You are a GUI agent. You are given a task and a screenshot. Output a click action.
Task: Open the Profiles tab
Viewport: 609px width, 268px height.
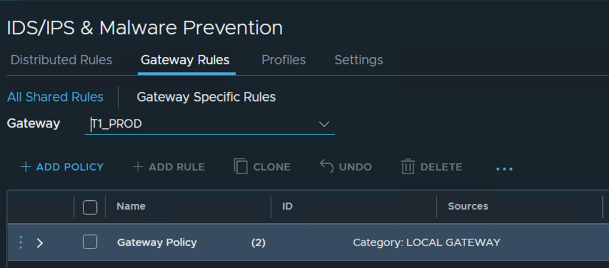[x=283, y=60]
